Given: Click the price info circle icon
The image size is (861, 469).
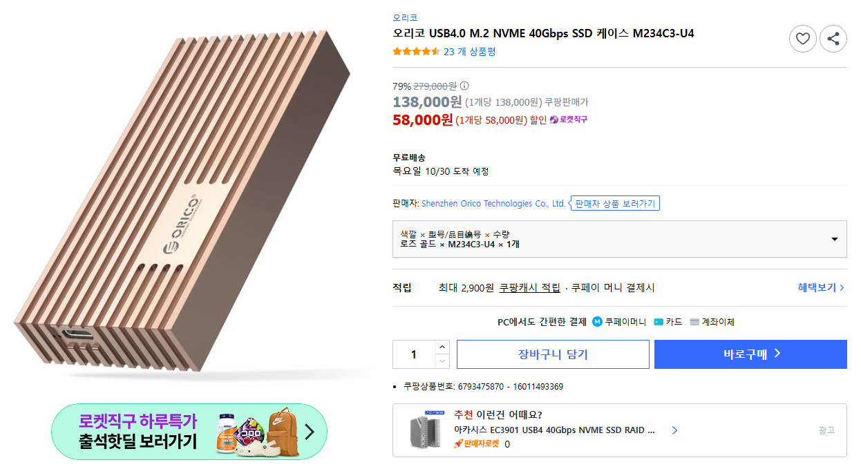Looking at the screenshot, I should click(x=464, y=86).
